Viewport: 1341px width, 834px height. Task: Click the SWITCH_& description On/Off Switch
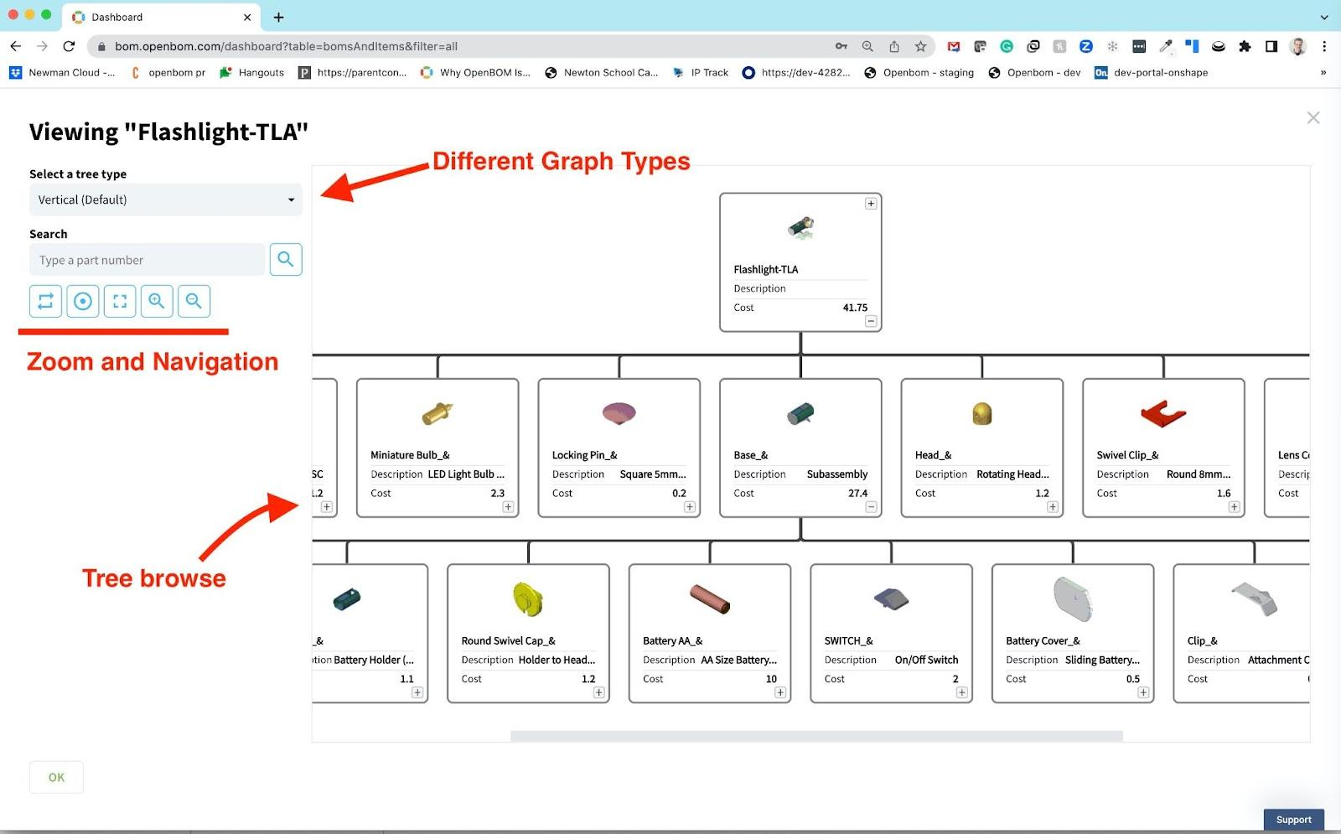(926, 660)
